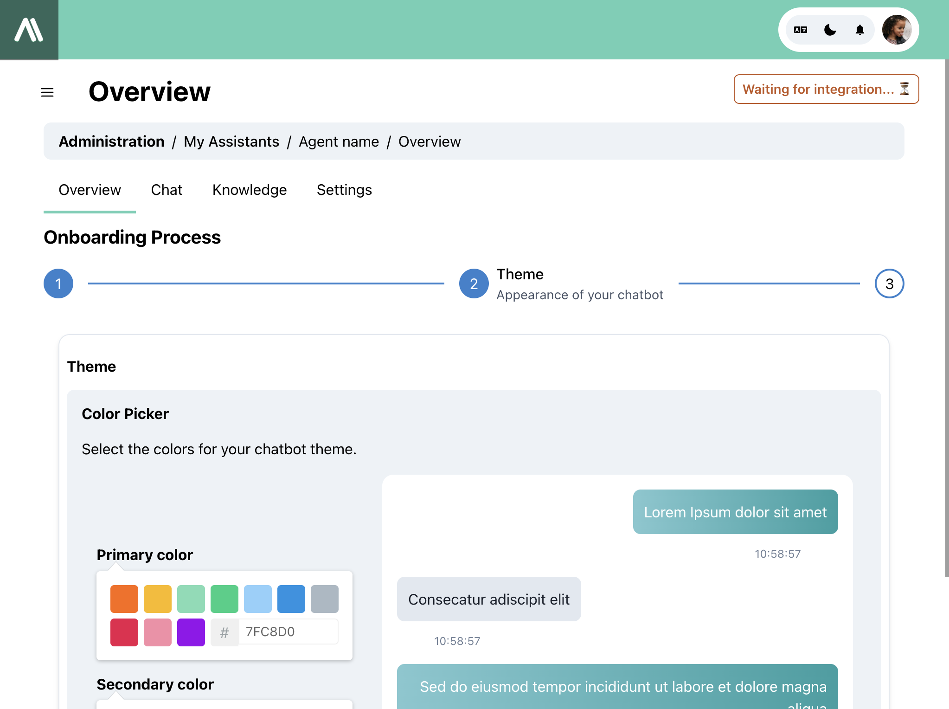Click the dark mode toggle icon
949x709 pixels.
click(x=831, y=30)
